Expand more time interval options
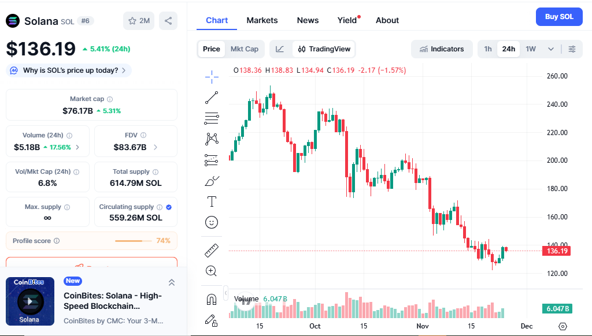The height and width of the screenshot is (336, 592). coord(551,49)
